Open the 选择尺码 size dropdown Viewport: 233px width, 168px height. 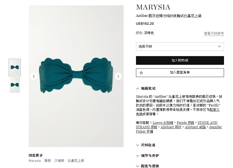click(180, 47)
